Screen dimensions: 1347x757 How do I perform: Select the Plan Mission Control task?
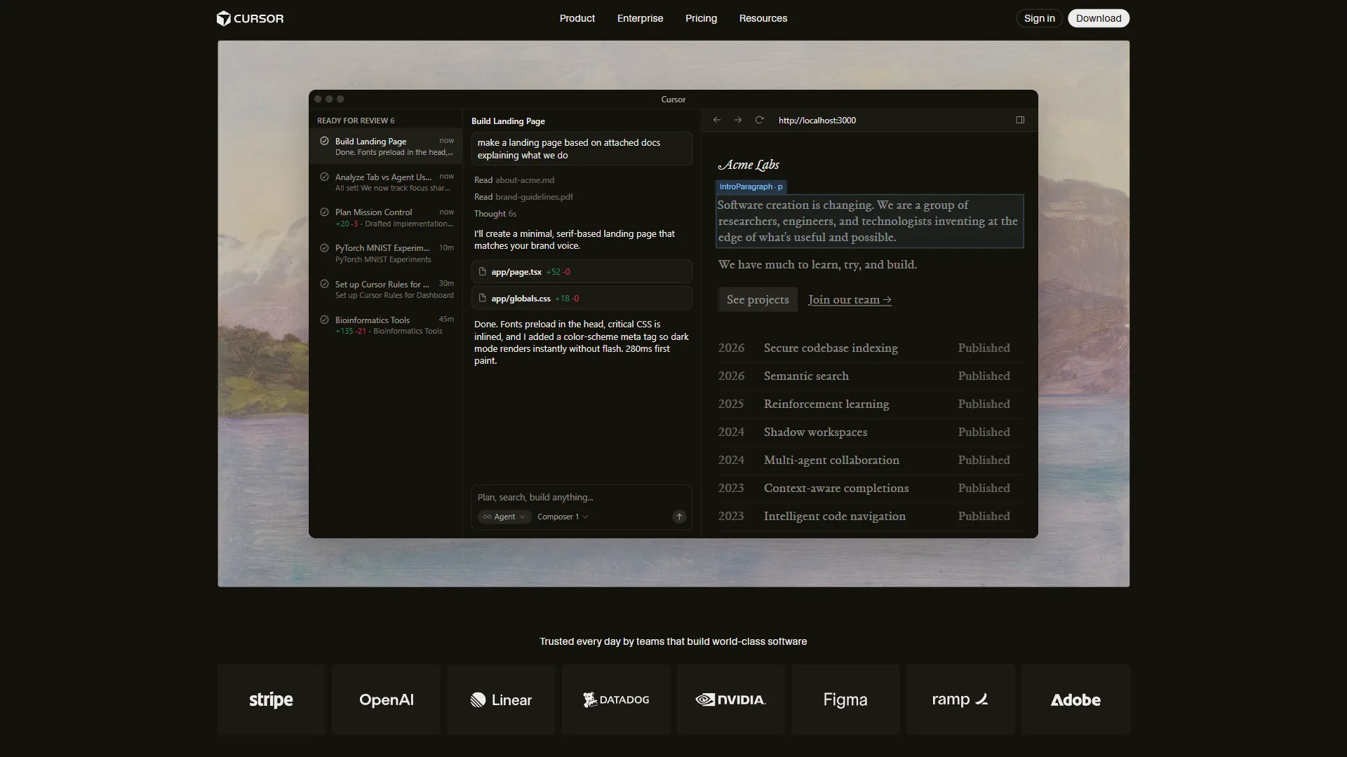(x=386, y=217)
